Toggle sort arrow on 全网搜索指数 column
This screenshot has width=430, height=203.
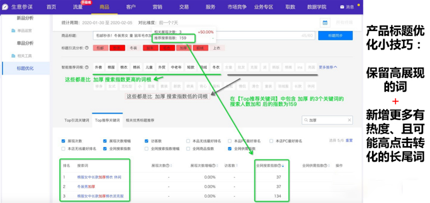[x=283, y=166]
